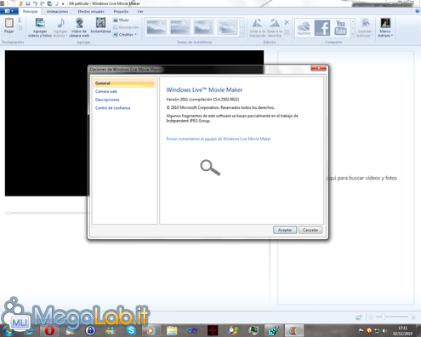Viewport: 421px width, 337px height.
Task: Click the Cancelar button
Action: tap(310, 230)
